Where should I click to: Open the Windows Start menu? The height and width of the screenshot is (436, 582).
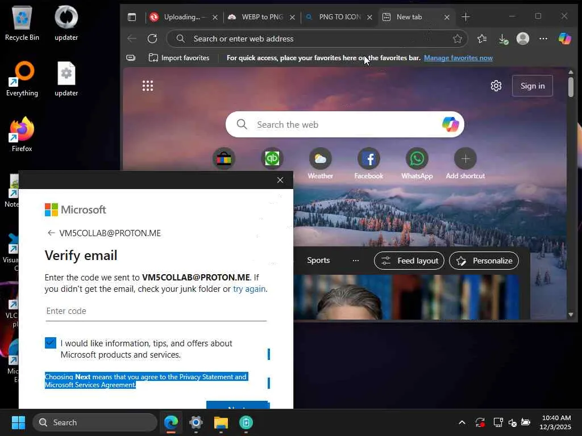pyautogui.click(x=18, y=422)
